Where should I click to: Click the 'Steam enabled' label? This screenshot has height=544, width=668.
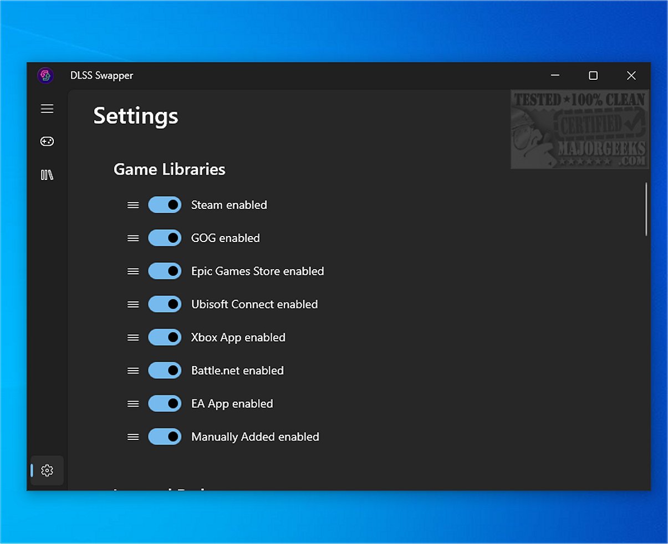[x=229, y=205]
